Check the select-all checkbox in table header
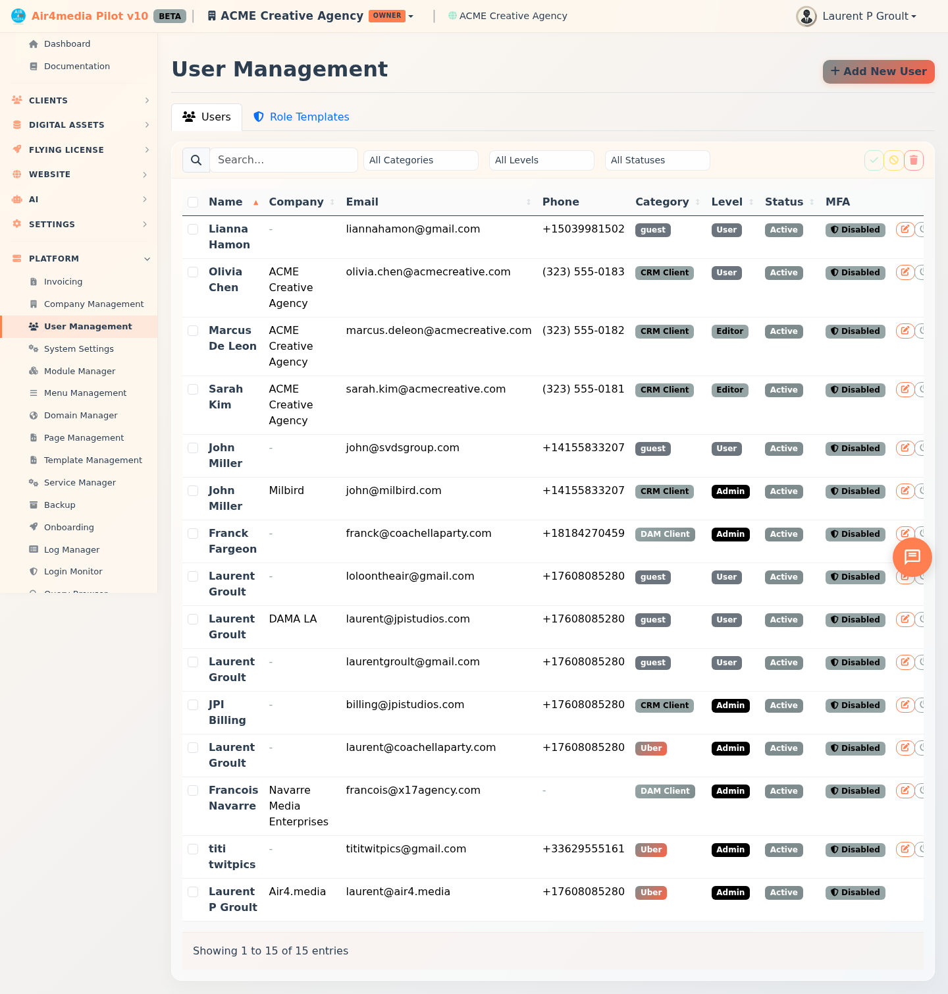 pos(193,202)
